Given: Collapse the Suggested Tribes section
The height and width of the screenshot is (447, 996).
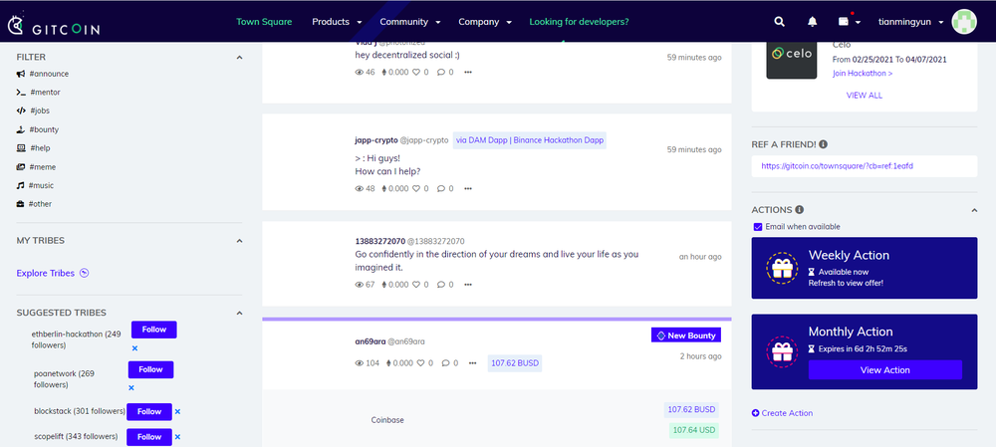Looking at the screenshot, I should pyautogui.click(x=239, y=313).
